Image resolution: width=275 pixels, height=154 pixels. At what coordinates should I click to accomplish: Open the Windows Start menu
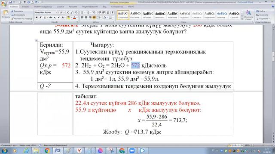point(4,151)
